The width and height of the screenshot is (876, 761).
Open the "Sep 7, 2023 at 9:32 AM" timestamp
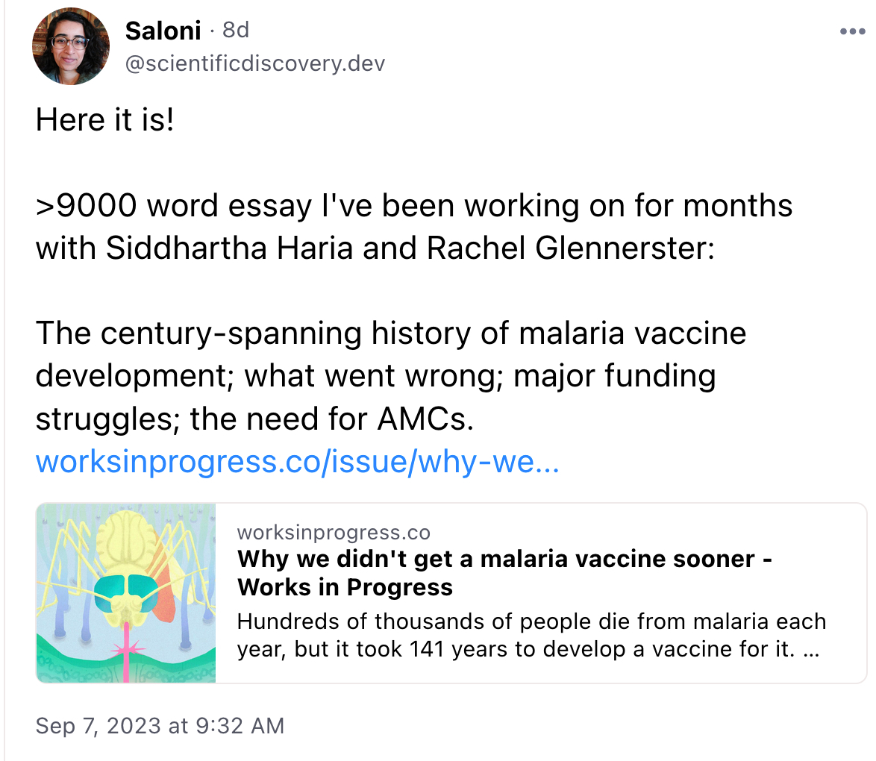(x=160, y=725)
